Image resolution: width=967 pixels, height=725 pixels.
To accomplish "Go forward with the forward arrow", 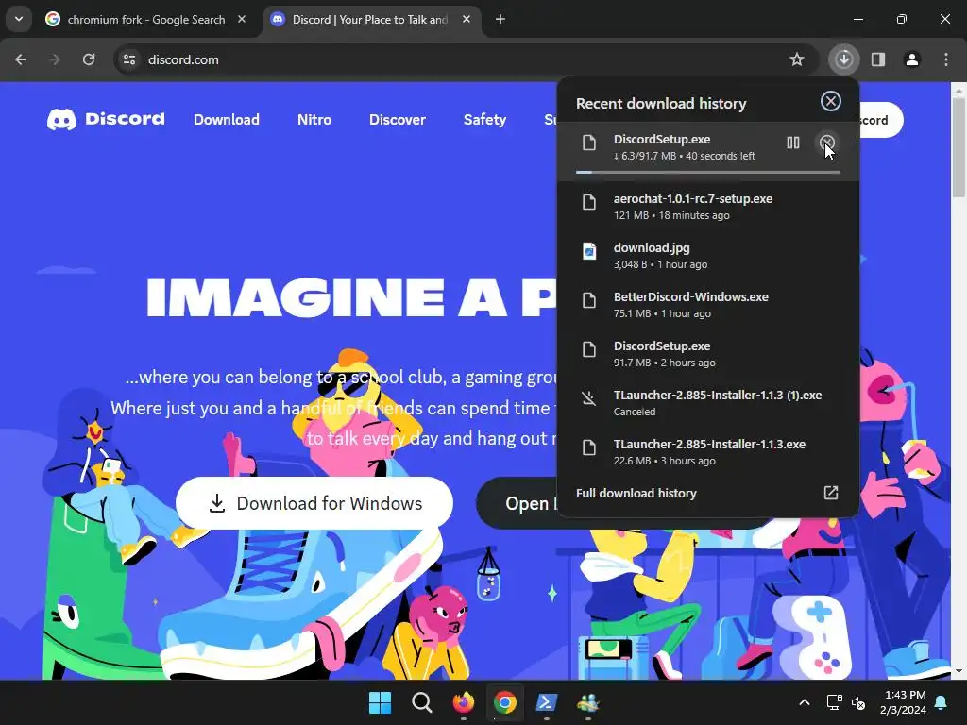I will coord(54,59).
